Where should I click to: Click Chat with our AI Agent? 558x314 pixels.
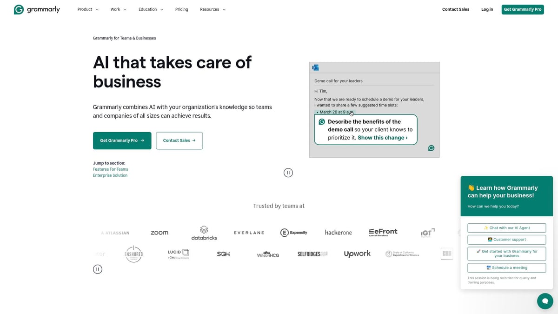pyautogui.click(x=506, y=227)
